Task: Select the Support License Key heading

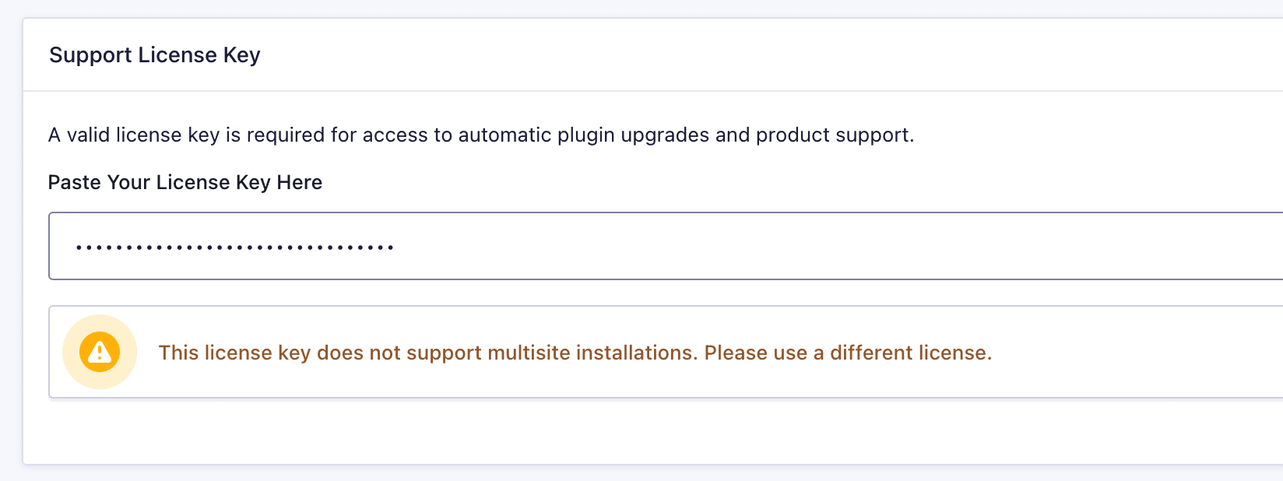Action: (155, 54)
